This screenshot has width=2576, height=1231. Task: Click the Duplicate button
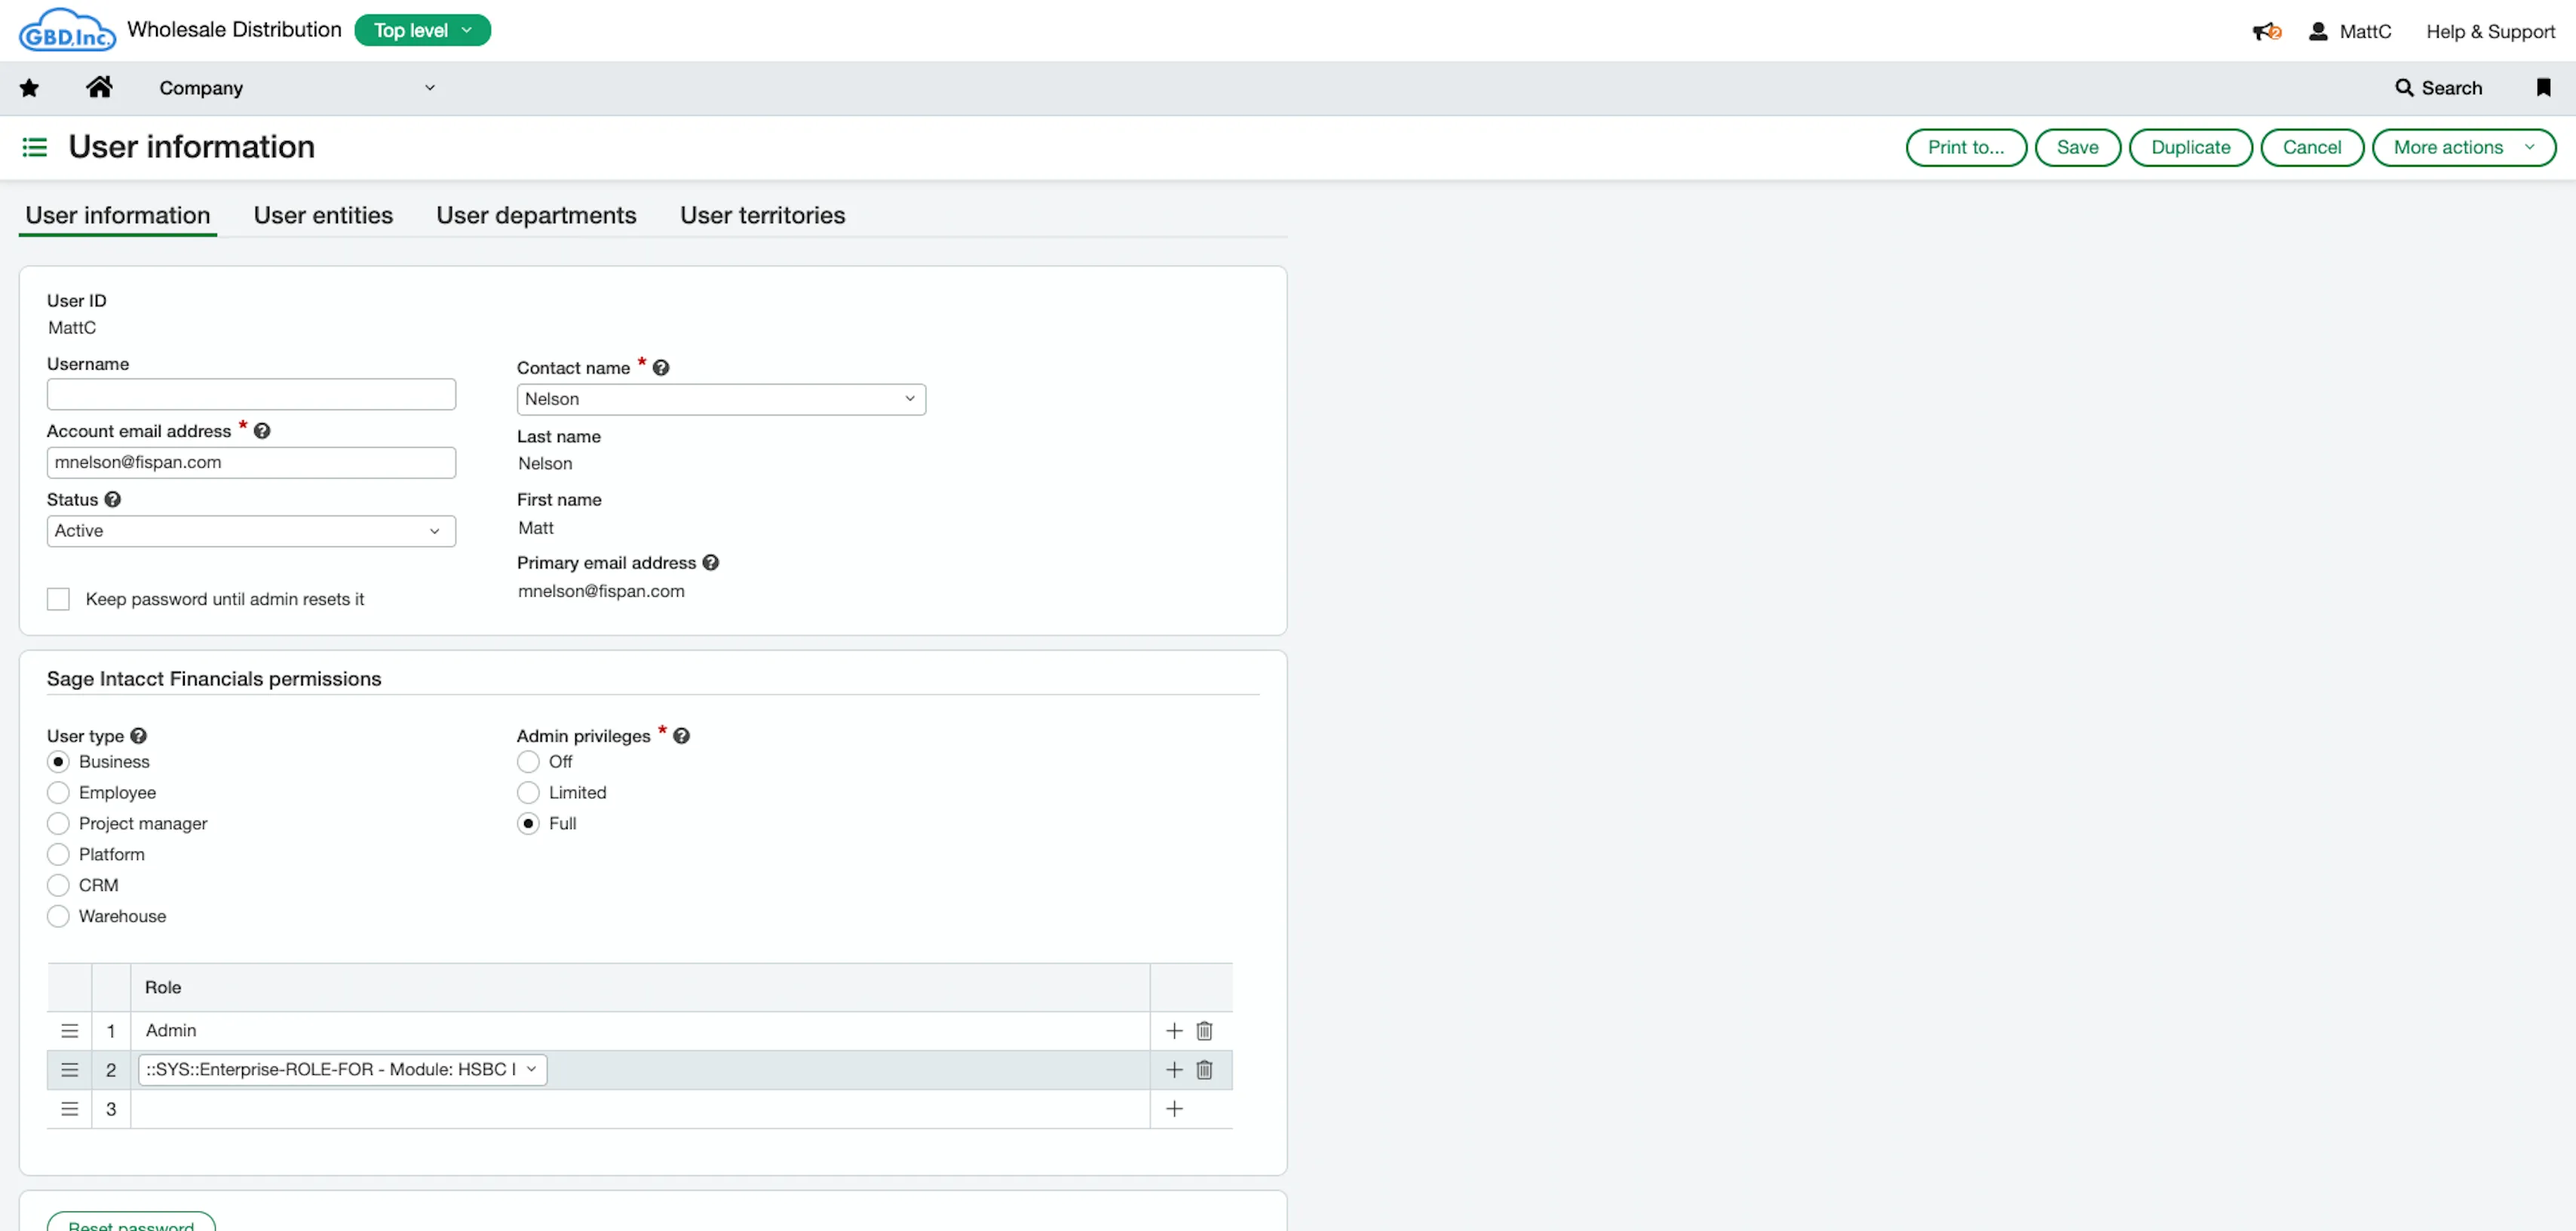coord(2190,147)
